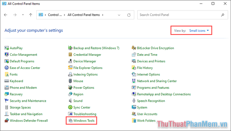
Task: Click the Sync Center green icon
Action: click(x=70, y=107)
